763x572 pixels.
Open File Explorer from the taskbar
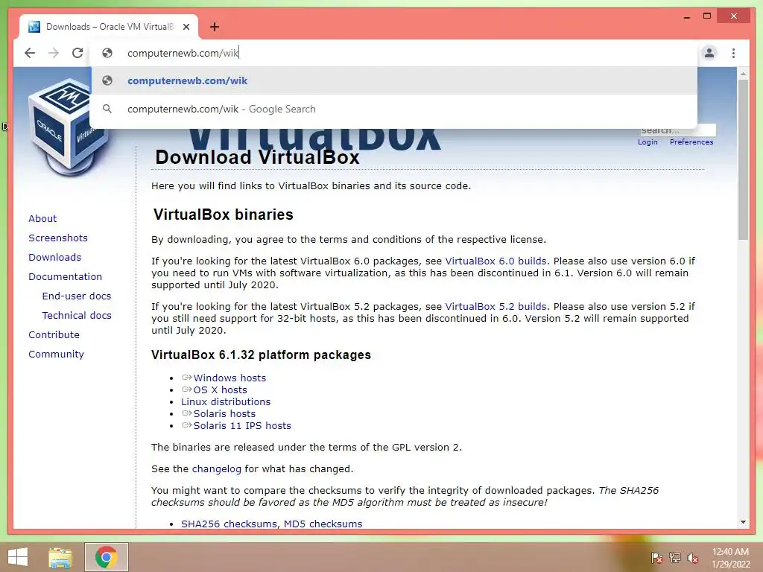60,557
